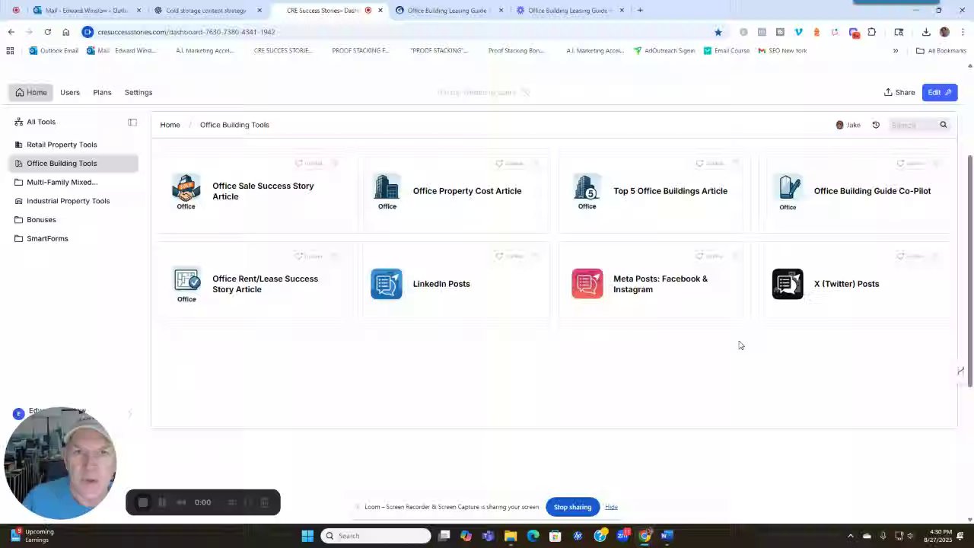Image resolution: width=974 pixels, height=548 pixels.
Task: Click the Home breadcrumb link
Action: [170, 125]
